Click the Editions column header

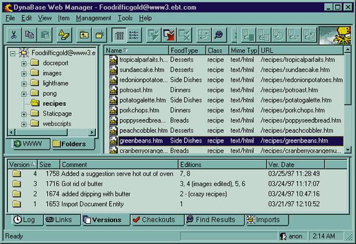pos(222,164)
